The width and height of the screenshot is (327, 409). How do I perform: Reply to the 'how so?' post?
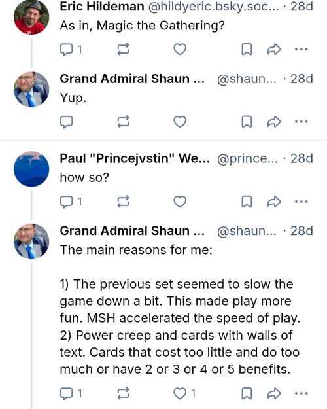[x=71, y=202]
